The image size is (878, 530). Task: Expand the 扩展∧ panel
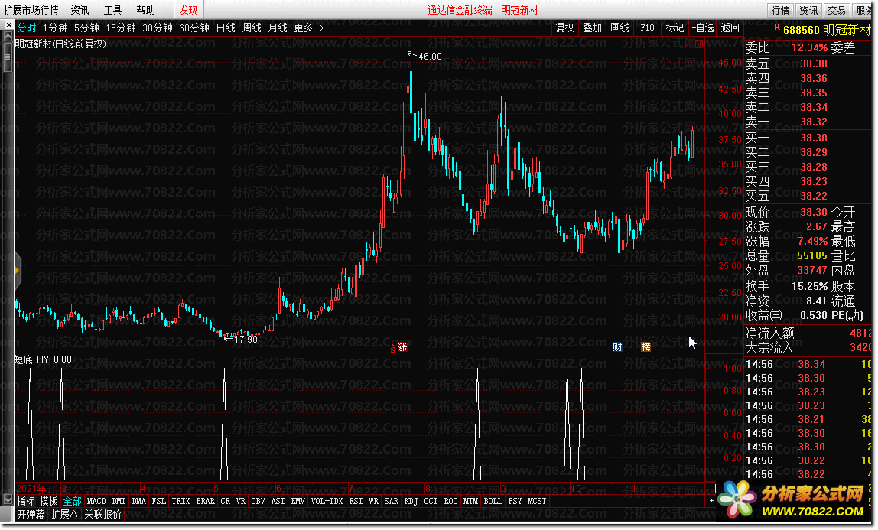pos(63,514)
